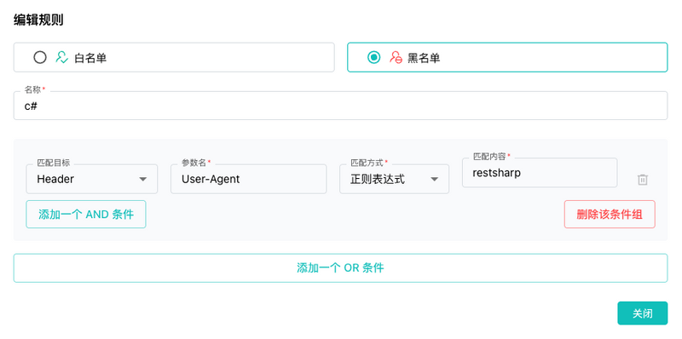Click the 参数名 field with User-Agent

(248, 179)
